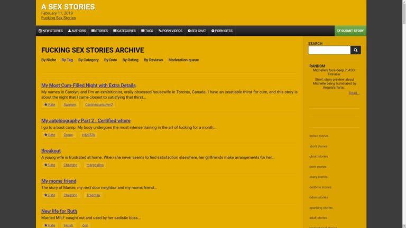Click the 'A Sex Stories' site title
The image size is (406, 228).
[68, 7]
